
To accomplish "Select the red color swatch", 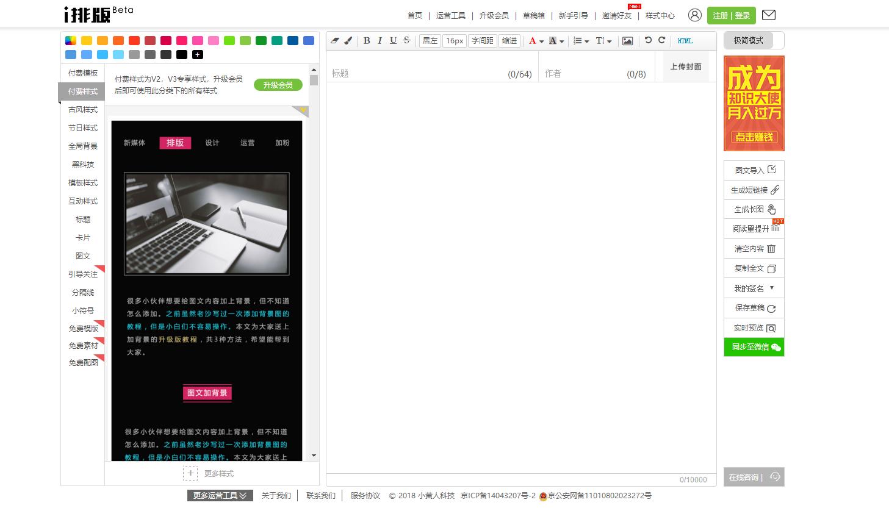I will 134,40.
